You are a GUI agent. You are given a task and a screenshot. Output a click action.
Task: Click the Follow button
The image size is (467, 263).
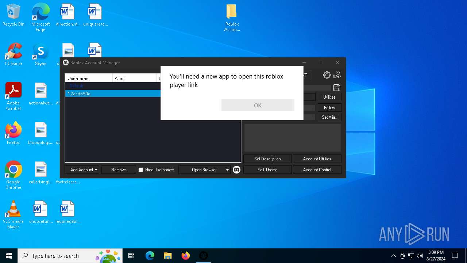pos(329,107)
